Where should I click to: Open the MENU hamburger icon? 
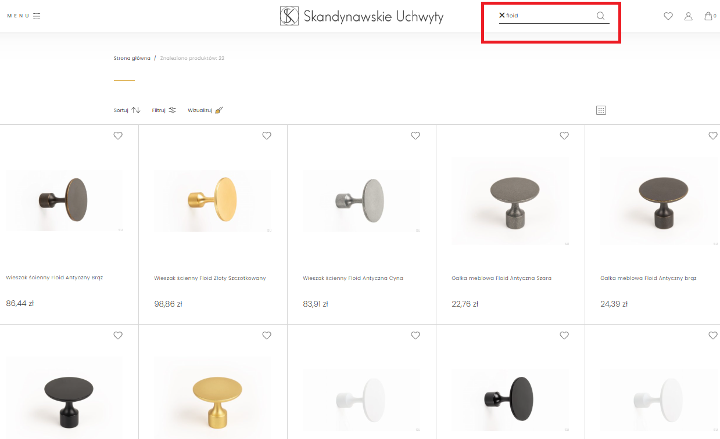(x=36, y=16)
